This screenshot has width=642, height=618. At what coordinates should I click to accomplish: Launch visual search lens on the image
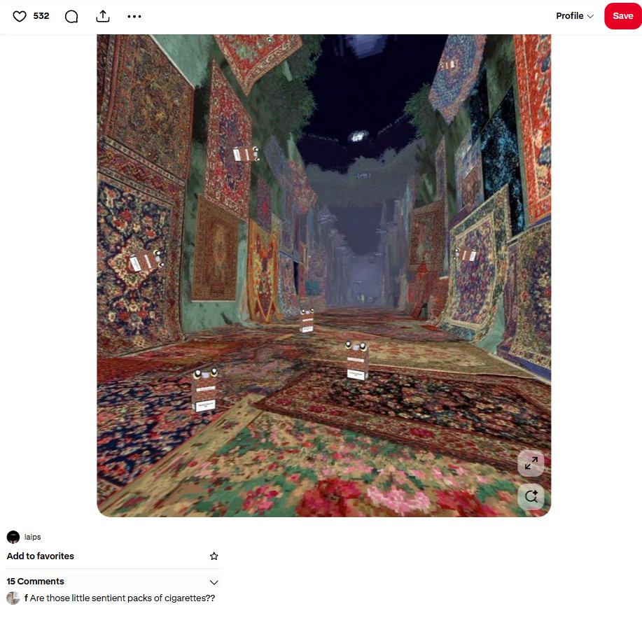point(531,496)
